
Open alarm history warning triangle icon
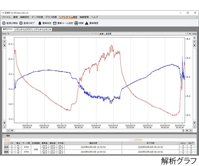(87, 23)
